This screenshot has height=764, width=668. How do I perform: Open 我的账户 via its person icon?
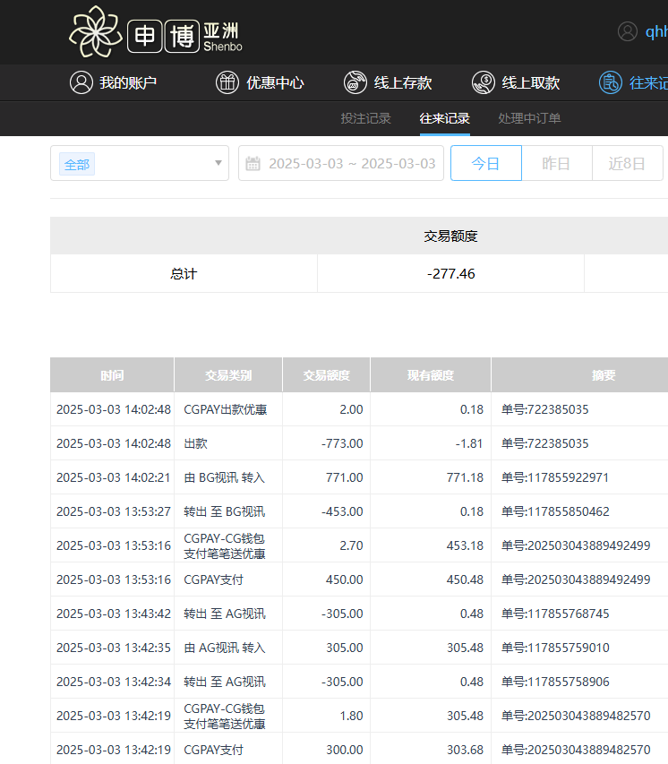tap(81, 82)
